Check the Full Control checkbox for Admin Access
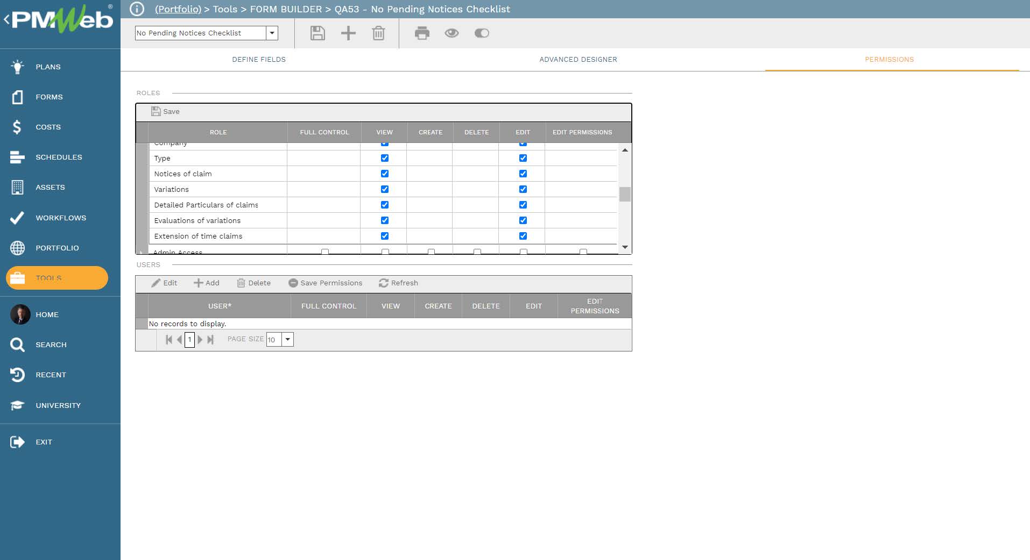This screenshot has height=560, width=1030. coord(324,251)
